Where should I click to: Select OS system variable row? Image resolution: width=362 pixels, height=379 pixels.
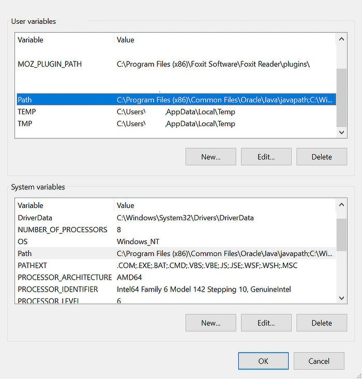click(176, 241)
